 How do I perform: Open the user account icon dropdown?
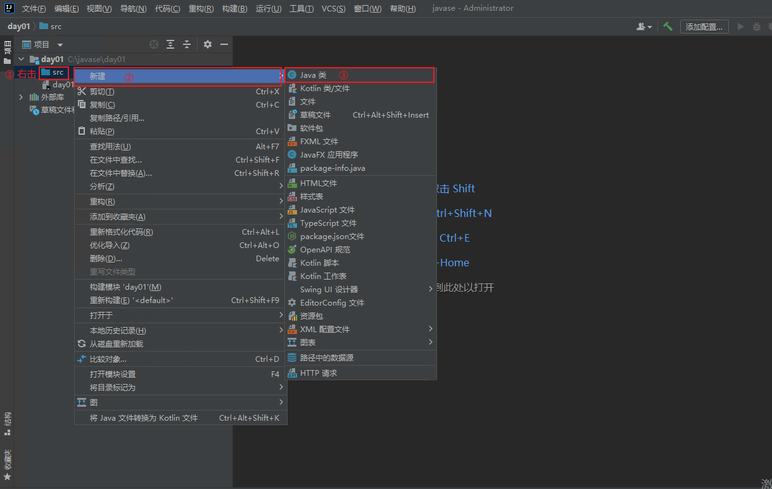pyautogui.click(x=645, y=27)
